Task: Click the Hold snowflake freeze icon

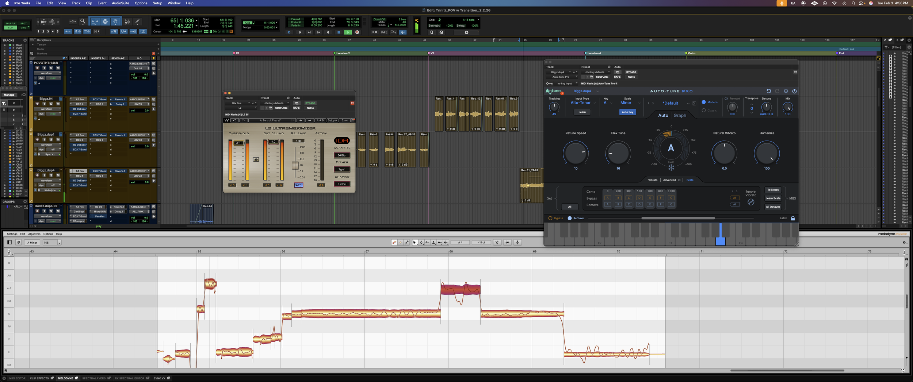Action: [x=671, y=168]
